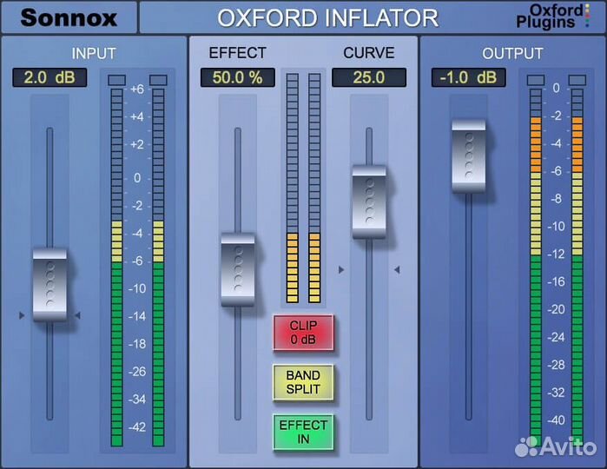The width and height of the screenshot is (607, 469).
Task: Click the left effect level meter
Action: tap(293, 188)
